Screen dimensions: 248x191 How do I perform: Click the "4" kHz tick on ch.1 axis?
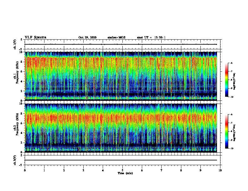point(22,81)
